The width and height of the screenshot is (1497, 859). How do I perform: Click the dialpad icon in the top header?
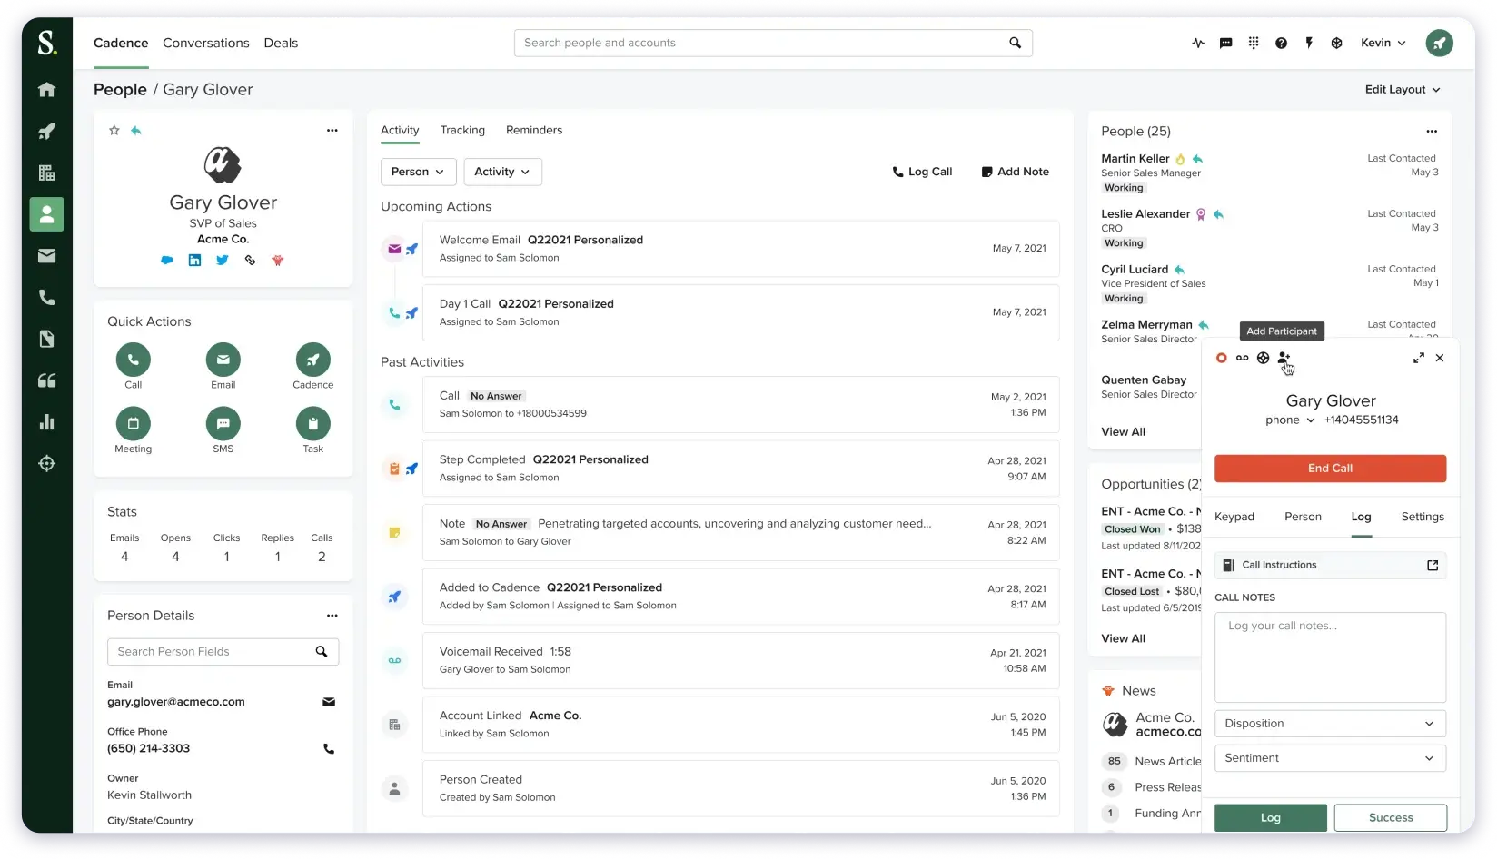pyautogui.click(x=1254, y=43)
